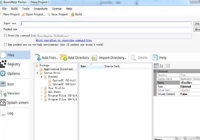Select the Type property row
The width and height of the screenshot is (200, 140).
click(x=179, y=87)
